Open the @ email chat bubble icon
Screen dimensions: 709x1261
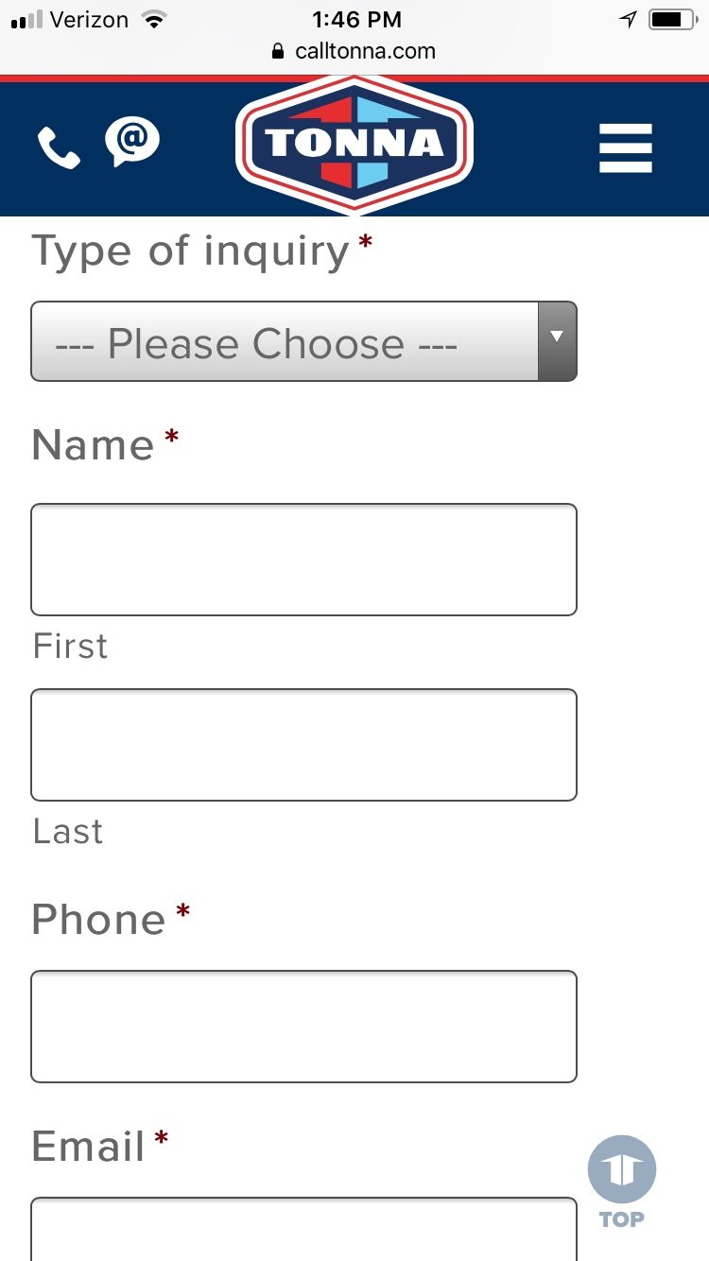click(x=132, y=142)
